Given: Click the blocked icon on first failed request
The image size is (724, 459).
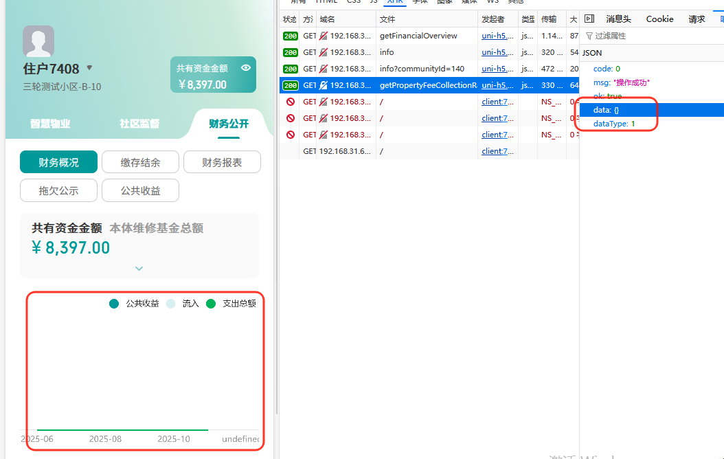Looking at the screenshot, I should click(x=290, y=102).
